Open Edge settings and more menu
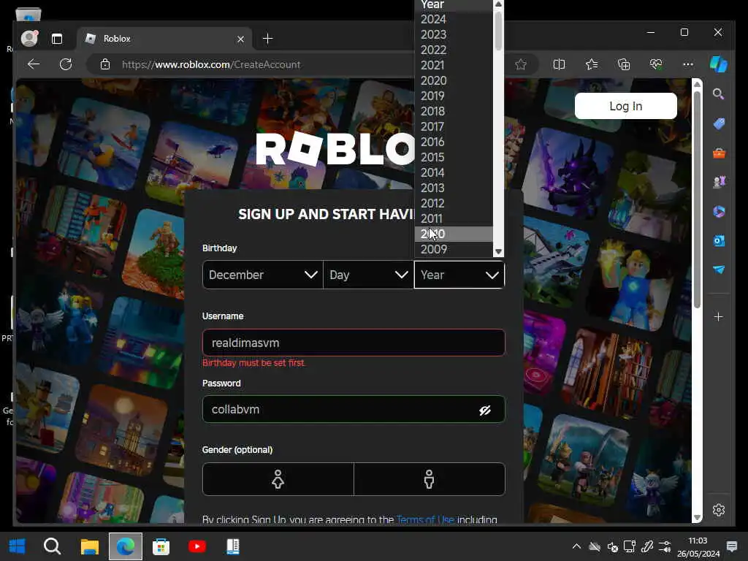The image size is (748, 561). coord(688,64)
